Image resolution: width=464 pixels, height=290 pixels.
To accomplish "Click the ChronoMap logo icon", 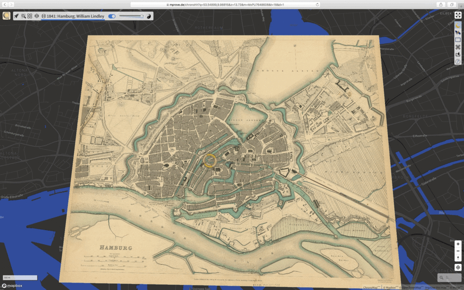I will click(x=6, y=16).
